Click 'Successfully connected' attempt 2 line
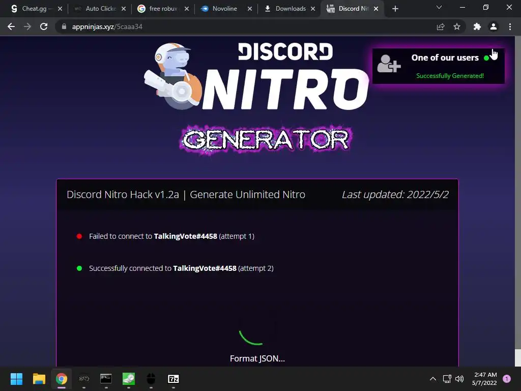The width and height of the screenshot is (521, 391). [181, 268]
